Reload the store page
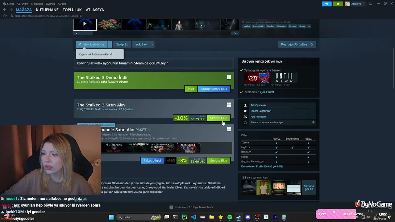The height and width of the screenshot is (222, 395). [x=5, y=16]
